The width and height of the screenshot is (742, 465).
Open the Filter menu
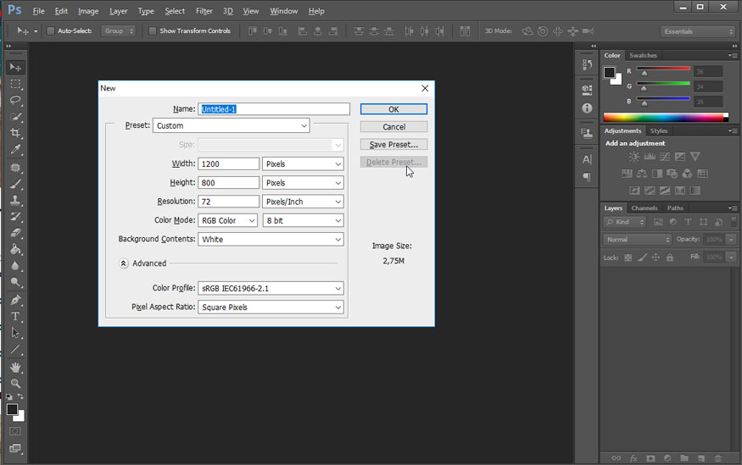tap(204, 11)
